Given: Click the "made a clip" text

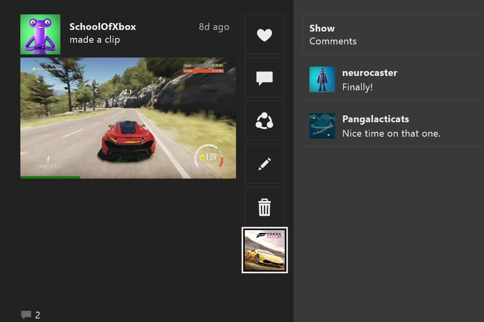Looking at the screenshot, I should tap(95, 40).
